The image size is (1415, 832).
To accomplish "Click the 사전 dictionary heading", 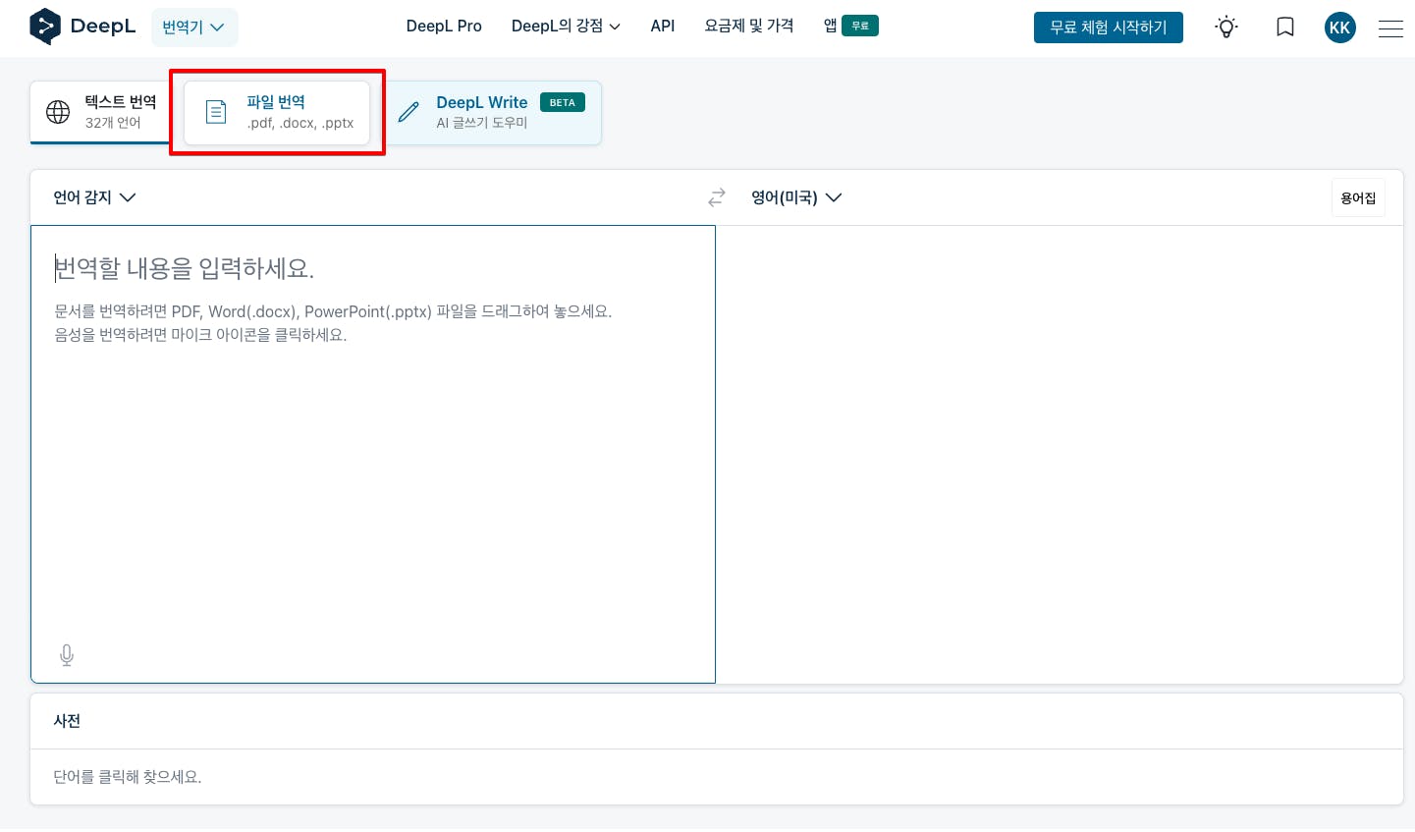I will pyautogui.click(x=67, y=721).
